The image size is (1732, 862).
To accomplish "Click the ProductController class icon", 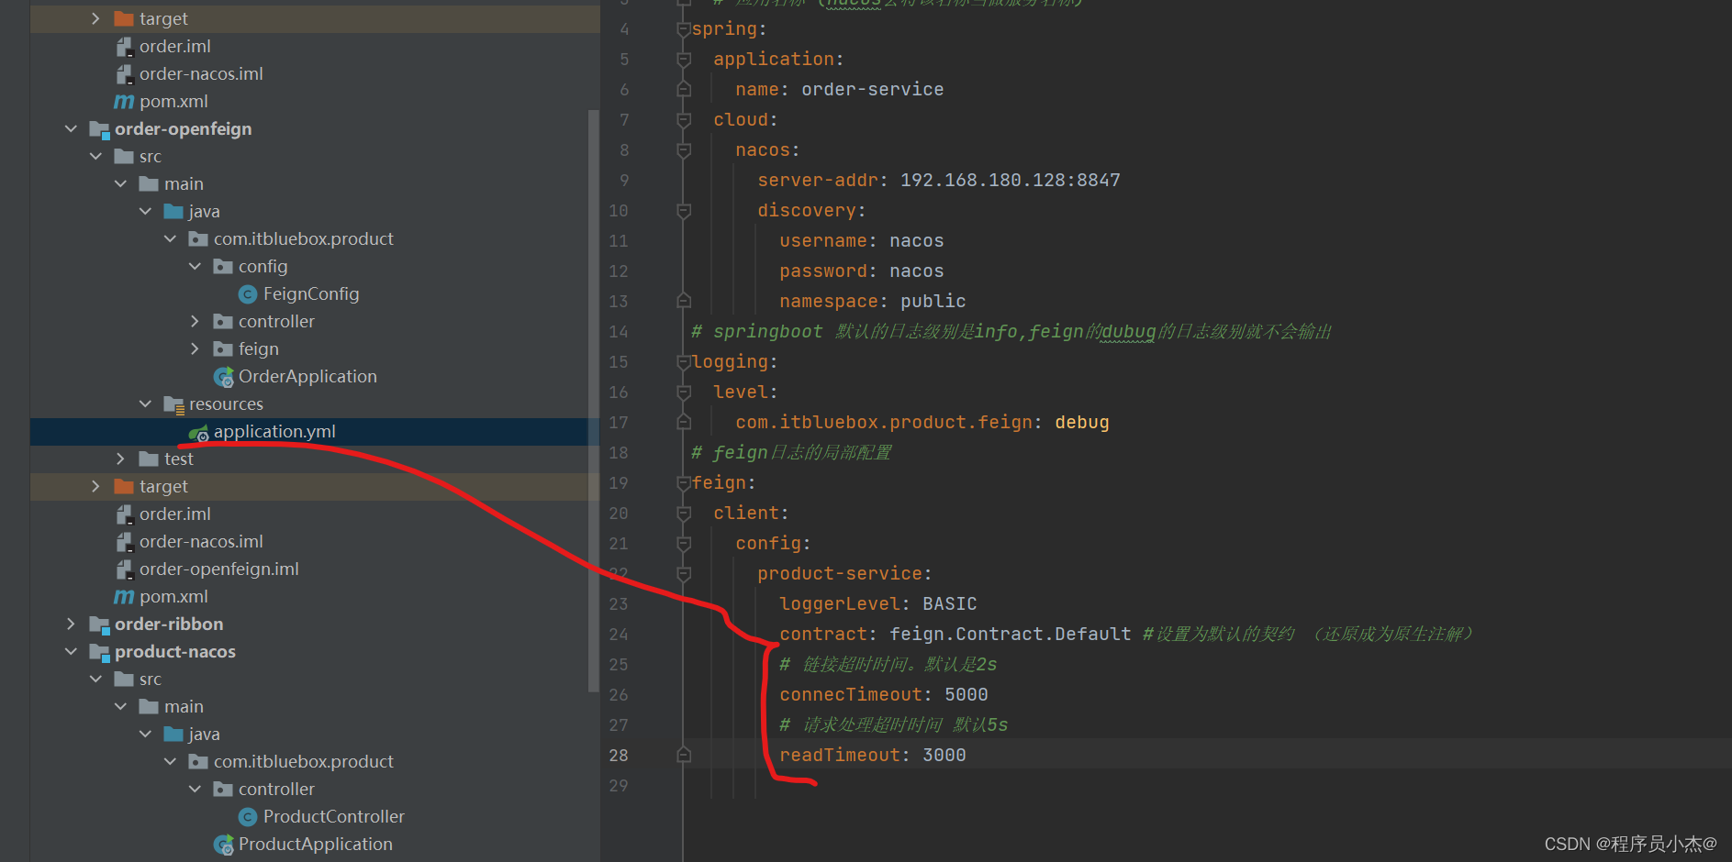I will [248, 817].
